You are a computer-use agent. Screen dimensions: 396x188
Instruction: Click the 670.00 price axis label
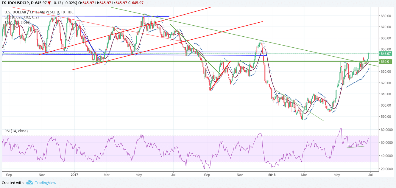pyautogui.click(x=386, y=27)
